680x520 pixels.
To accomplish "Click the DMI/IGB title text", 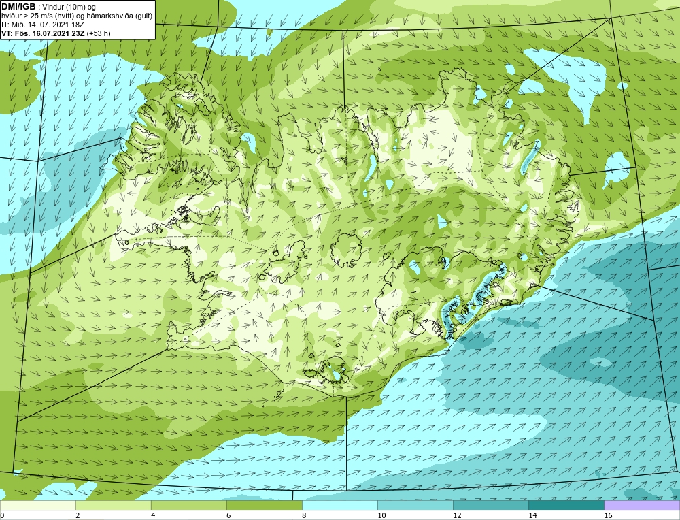I will [18, 7].
